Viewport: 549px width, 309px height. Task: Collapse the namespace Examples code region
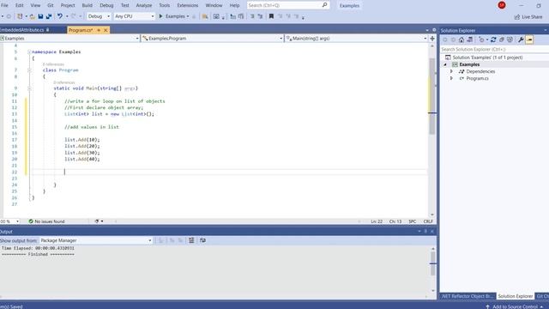coord(29,51)
